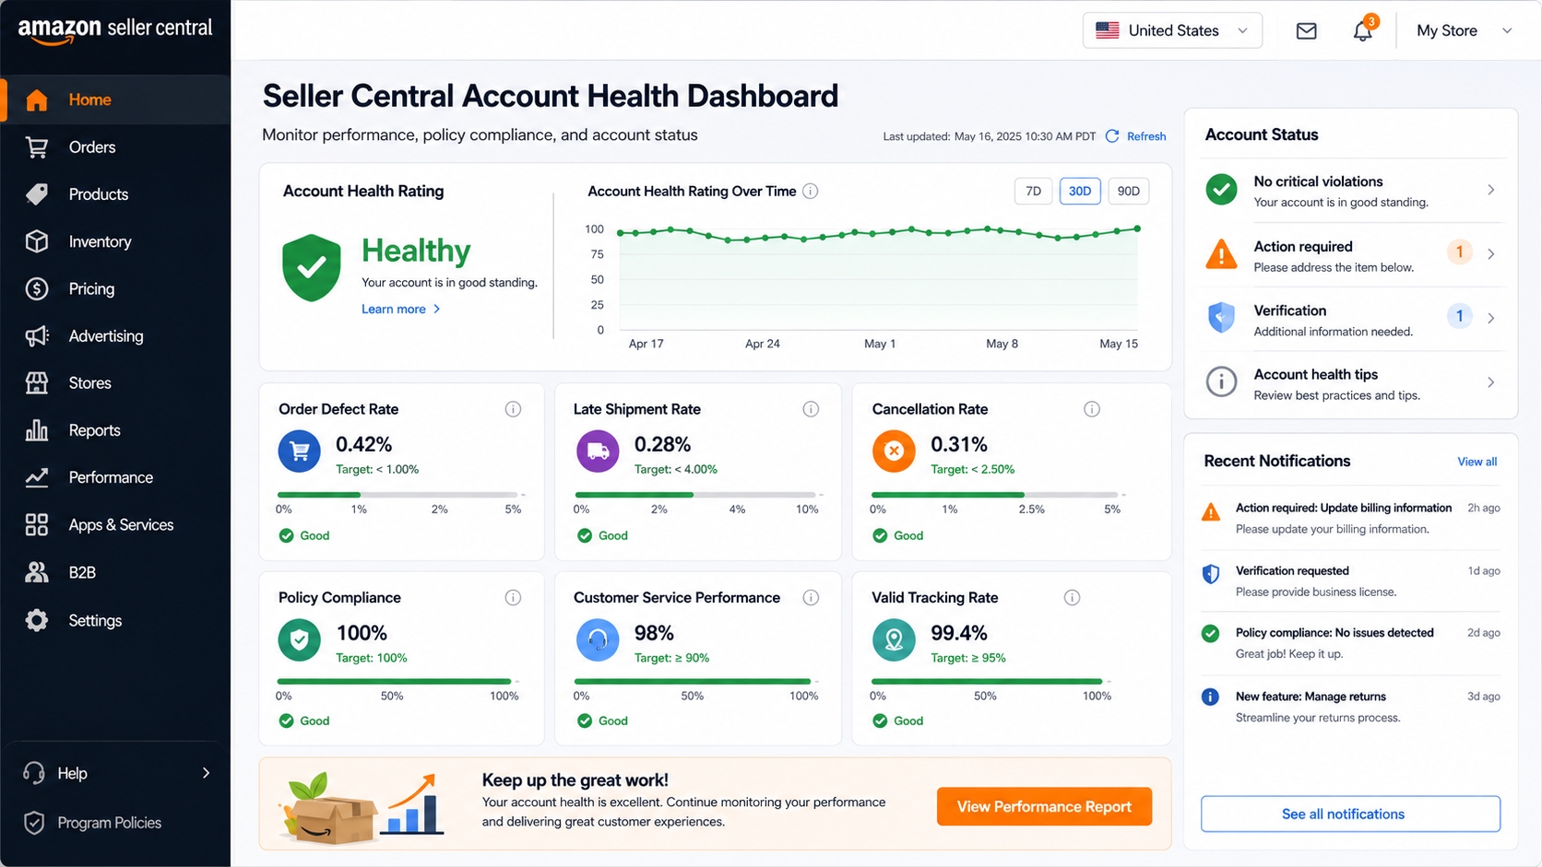Click the info circle beside Account health tips

[x=1221, y=381]
